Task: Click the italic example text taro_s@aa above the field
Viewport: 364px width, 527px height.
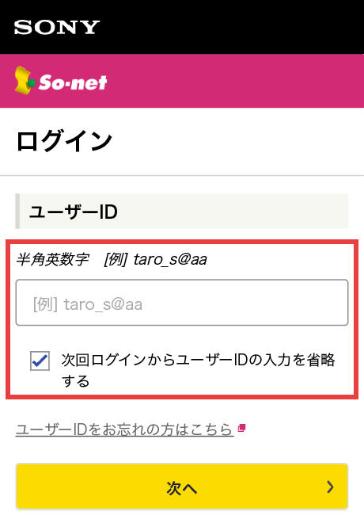Action: pos(170,259)
